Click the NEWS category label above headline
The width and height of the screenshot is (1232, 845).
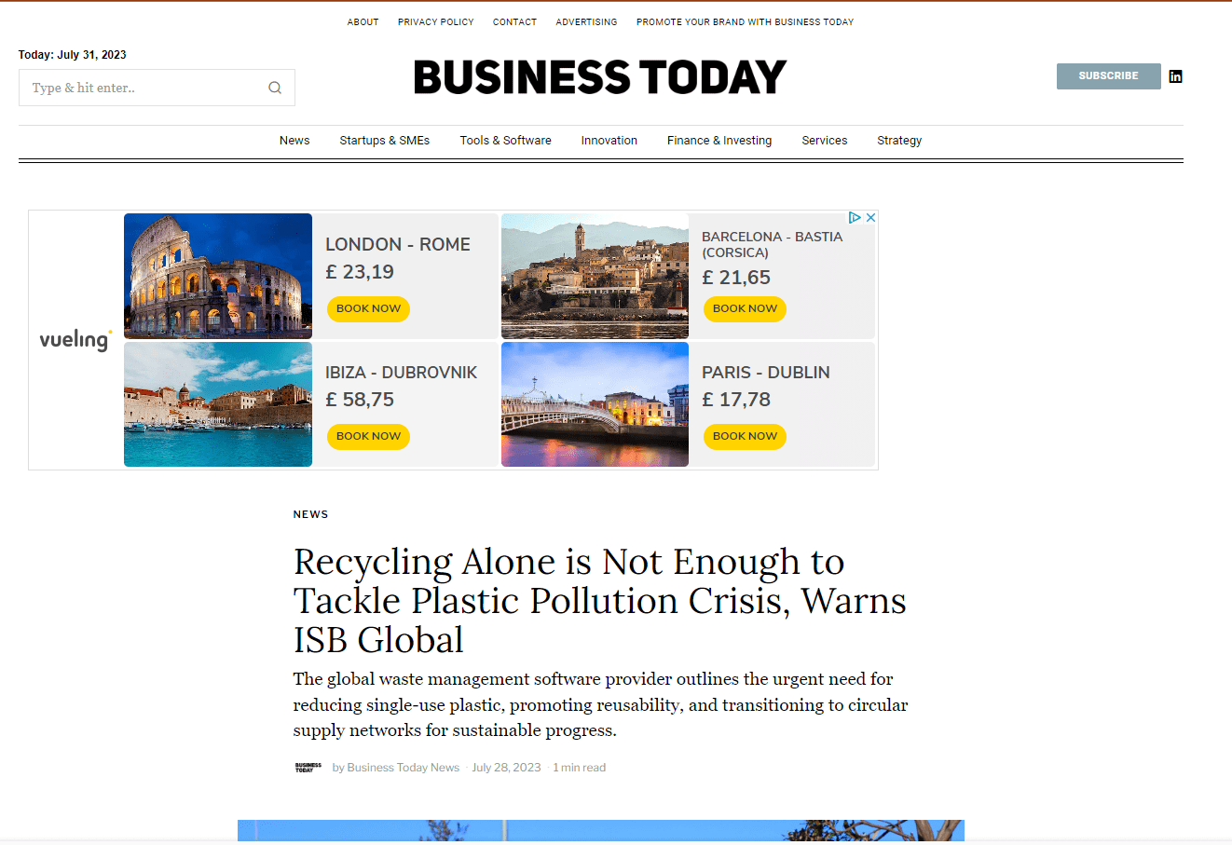coord(310,514)
